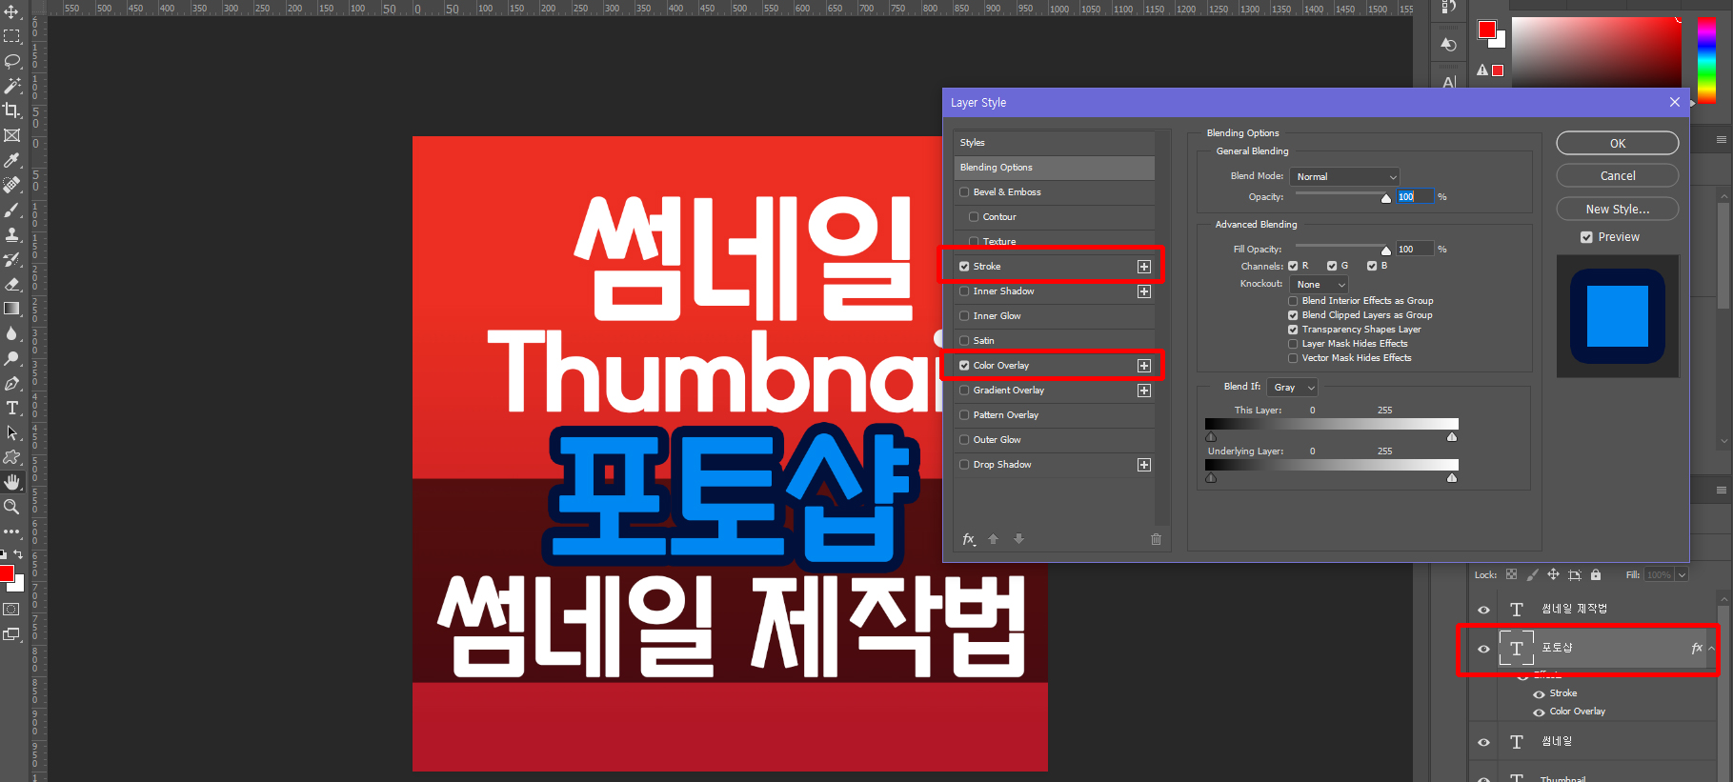Open the Blend If Gray dropdown

pyautogui.click(x=1293, y=388)
